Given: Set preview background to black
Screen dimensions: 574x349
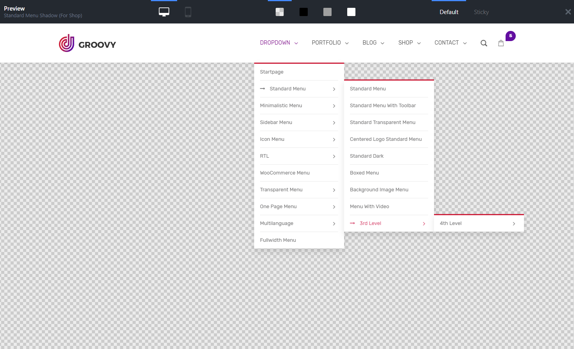Looking at the screenshot, I should [303, 12].
